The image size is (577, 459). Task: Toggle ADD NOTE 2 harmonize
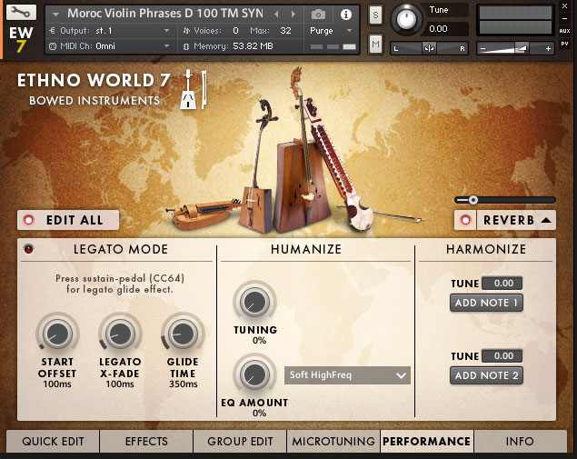click(486, 375)
